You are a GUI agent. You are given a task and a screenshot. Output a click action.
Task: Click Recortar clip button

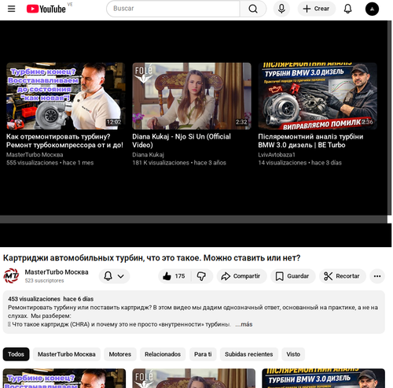coord(343,276)
